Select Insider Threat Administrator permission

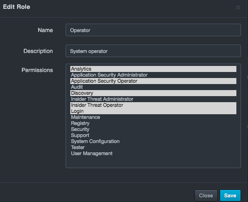coord(153,99)
